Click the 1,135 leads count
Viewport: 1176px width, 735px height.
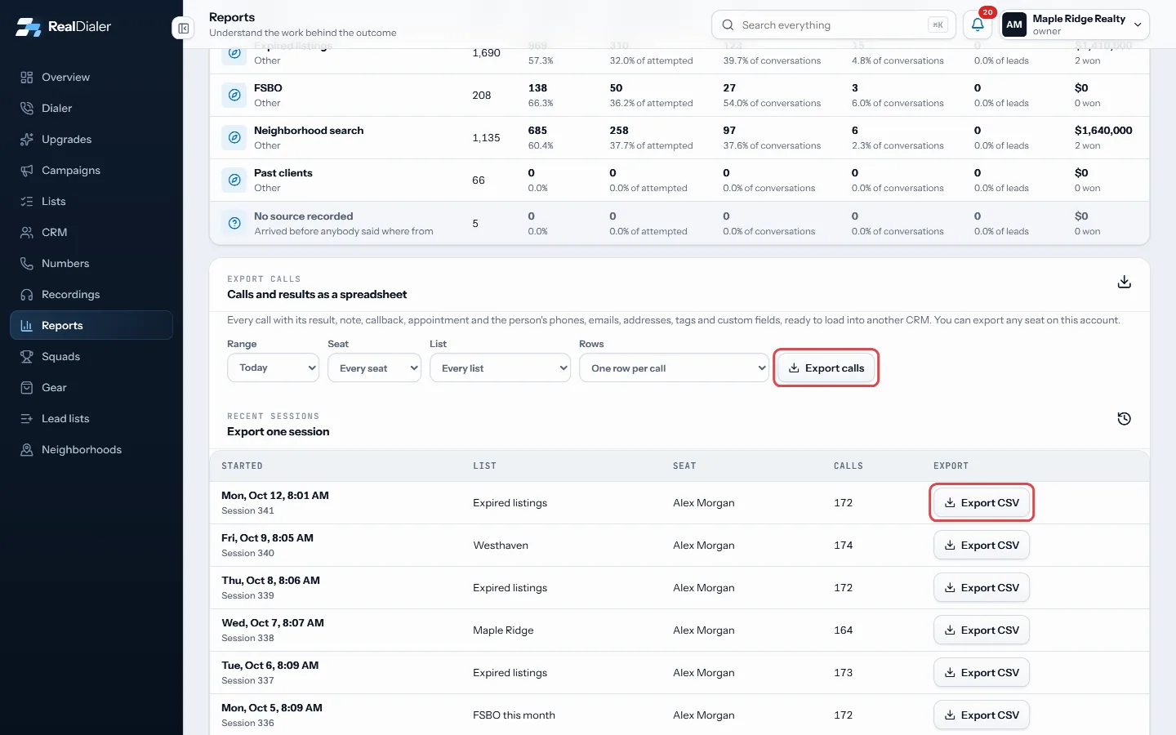(486, 138)
